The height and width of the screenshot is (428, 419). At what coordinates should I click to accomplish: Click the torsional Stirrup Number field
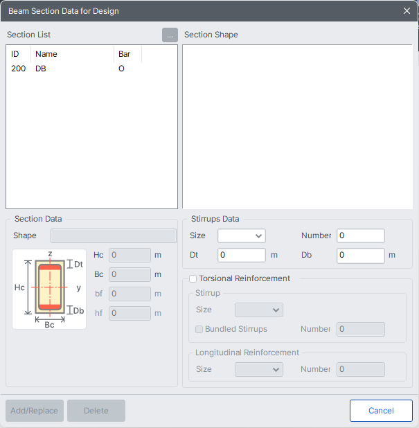tap(361, 330)
